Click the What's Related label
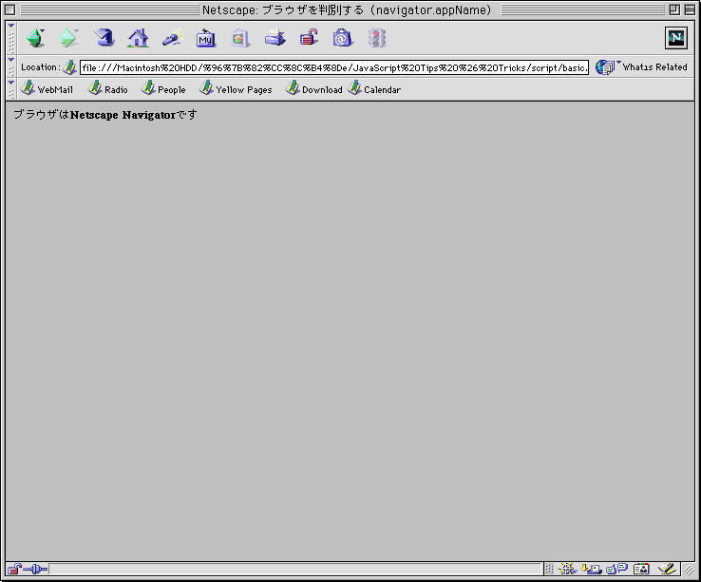The height and width of the screenshot is (582, 701). coord(655,67)
